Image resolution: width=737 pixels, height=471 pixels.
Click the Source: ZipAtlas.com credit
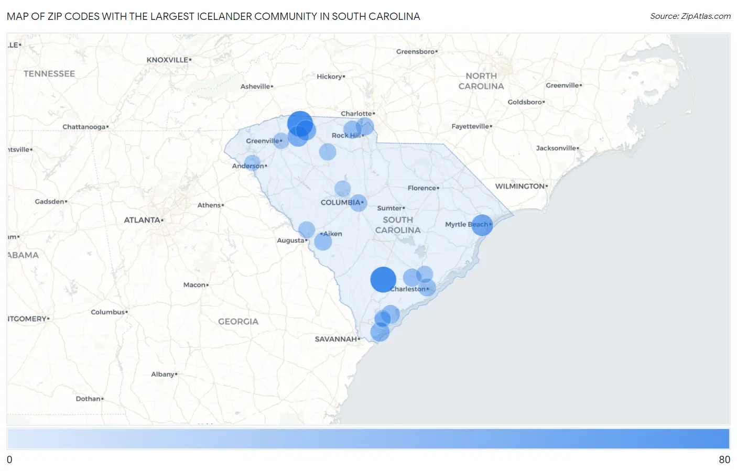690,16
